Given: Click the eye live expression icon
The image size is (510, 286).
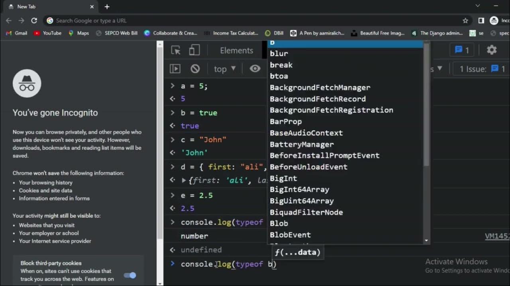Looking at the screenshot, I should (x=255, y=69).
